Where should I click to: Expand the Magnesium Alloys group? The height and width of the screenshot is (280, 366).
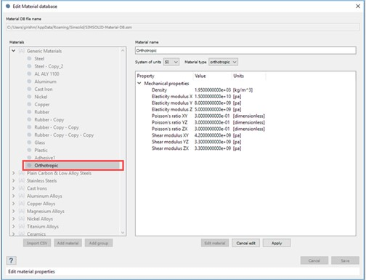(14, 211)
